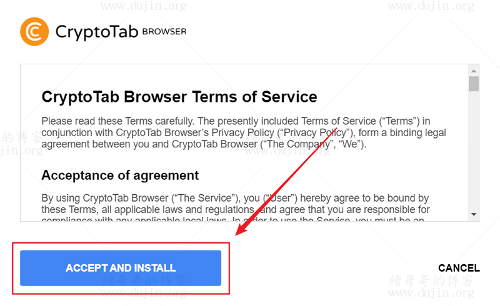This screenshot has width=500, height=306.
Task: Click the gray scrollbar thumb
Action: point(474,84)
